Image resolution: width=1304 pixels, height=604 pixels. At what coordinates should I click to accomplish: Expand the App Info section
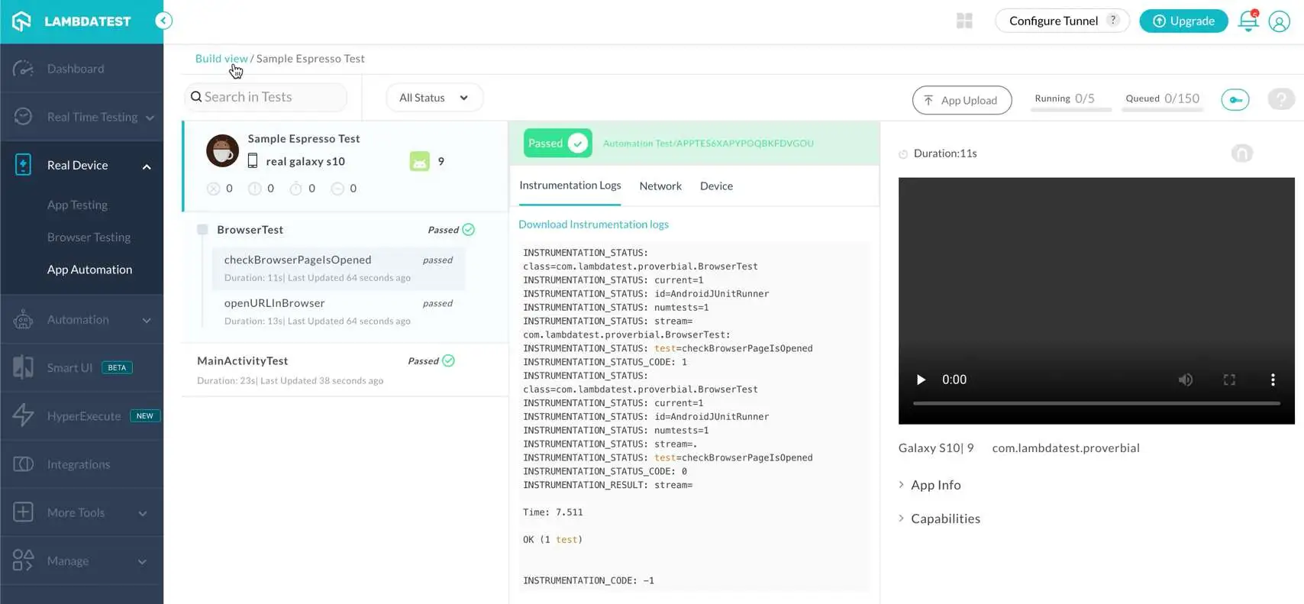coord(935,485)
